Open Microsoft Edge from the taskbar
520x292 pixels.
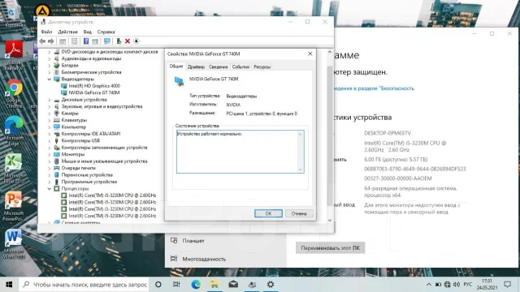click(x=196, y=285)
